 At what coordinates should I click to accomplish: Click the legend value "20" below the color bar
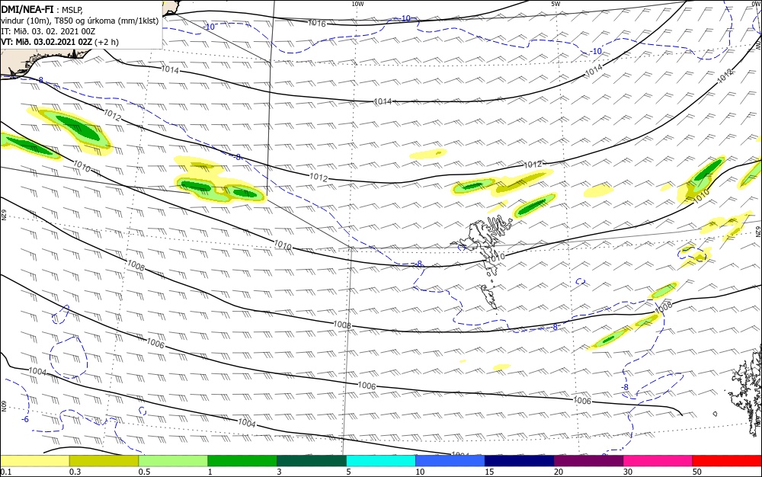(559, 472)
